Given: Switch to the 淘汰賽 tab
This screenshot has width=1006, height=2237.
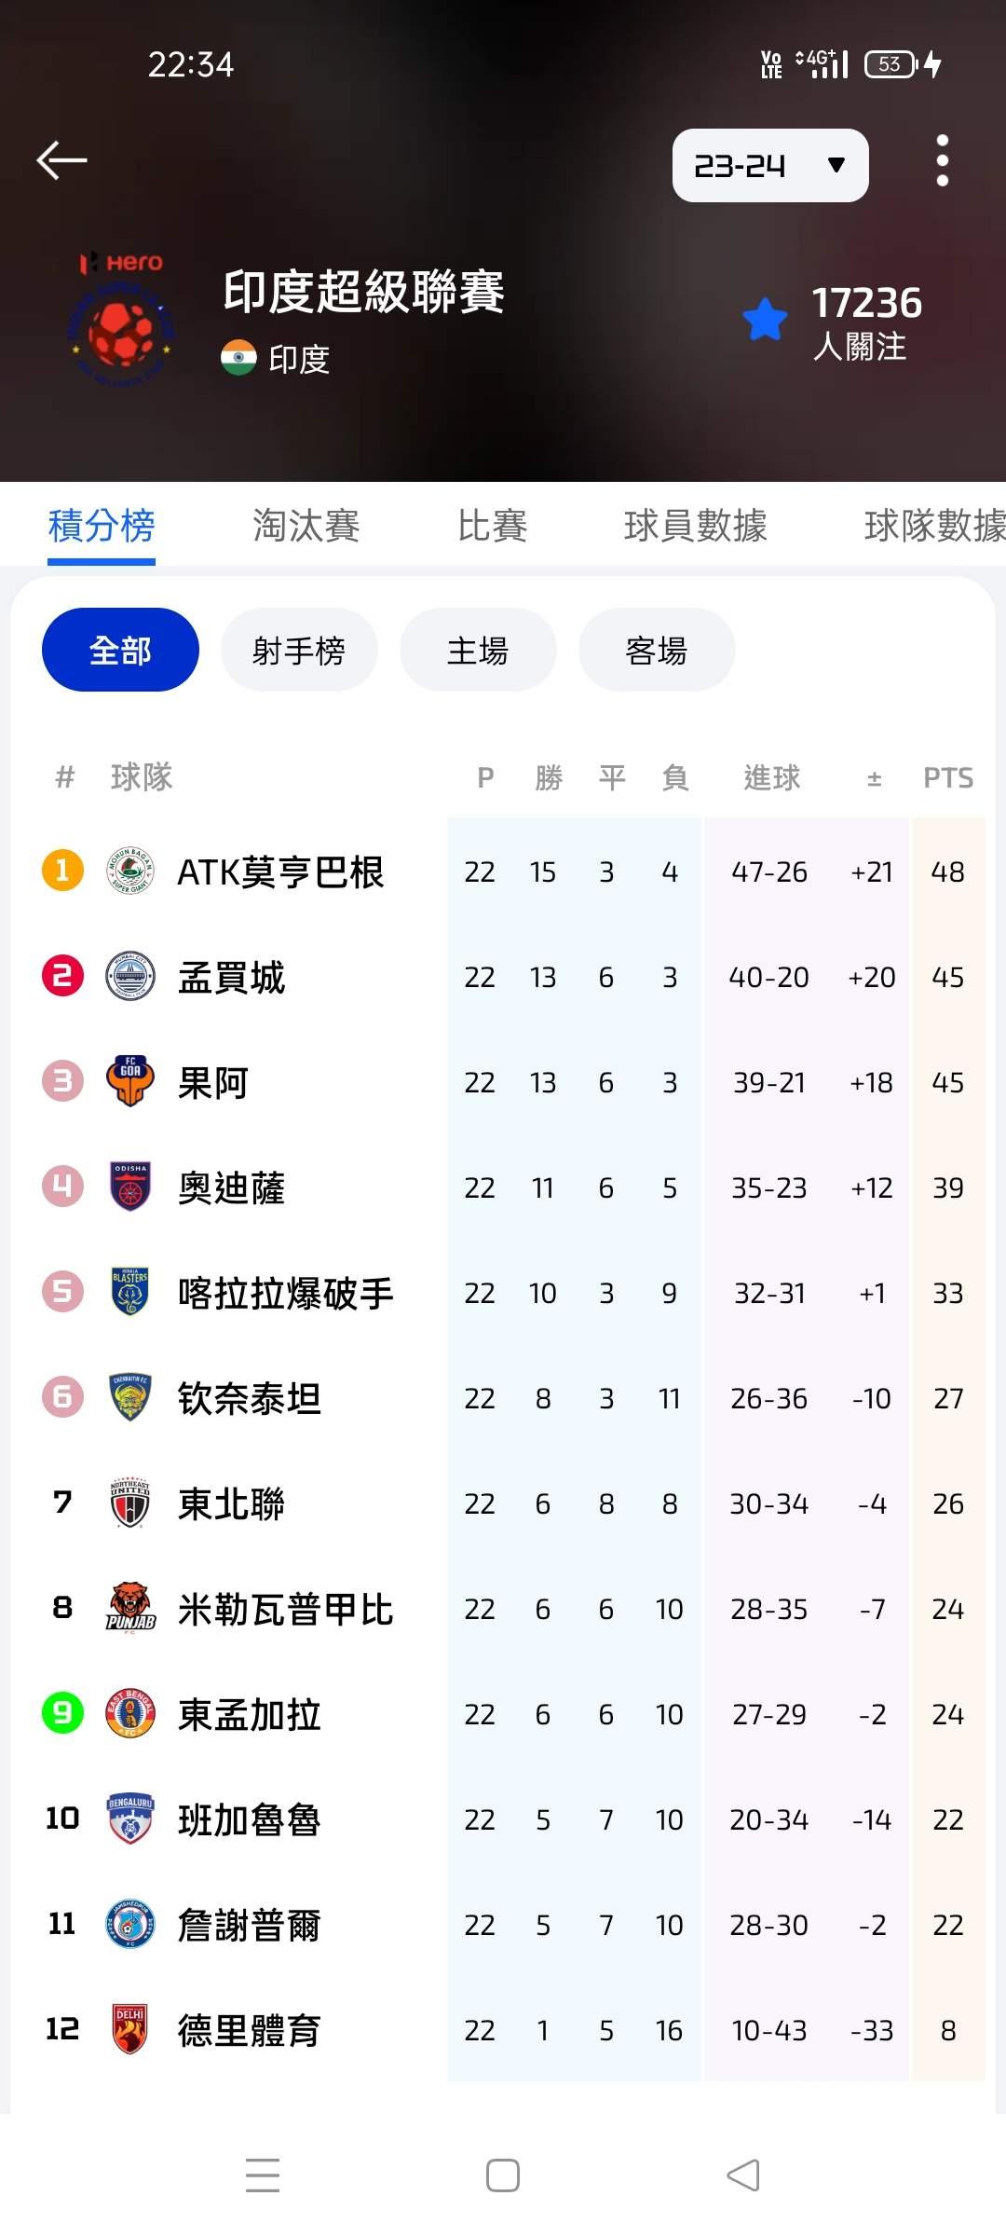Looking at the screenshot, I should click(306, 526).
